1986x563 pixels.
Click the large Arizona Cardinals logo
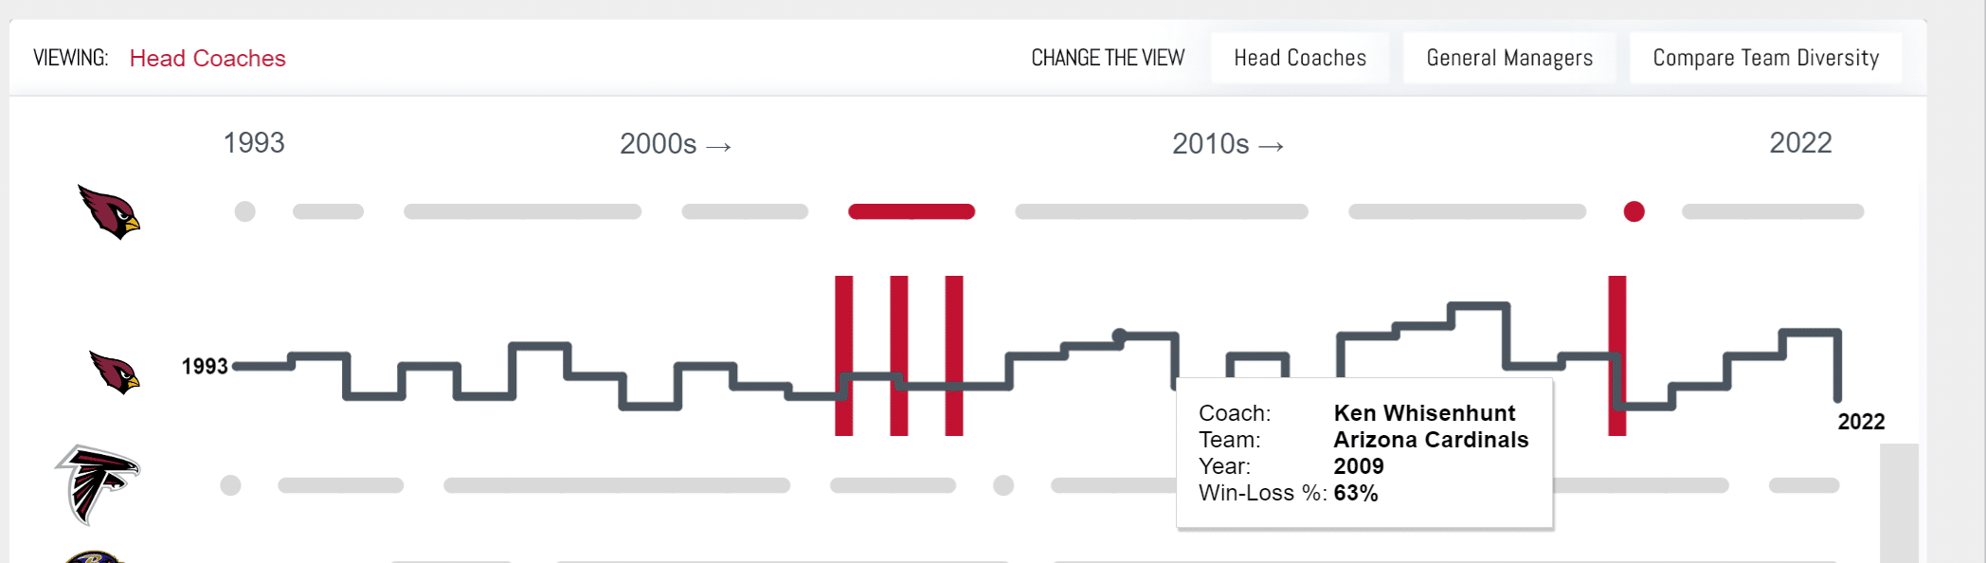(x=109, y=211)
